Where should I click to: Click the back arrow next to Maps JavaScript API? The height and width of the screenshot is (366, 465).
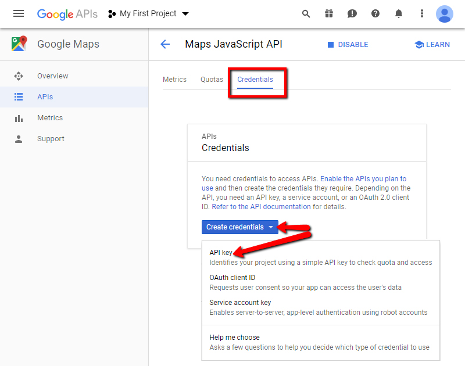(165, 44)
